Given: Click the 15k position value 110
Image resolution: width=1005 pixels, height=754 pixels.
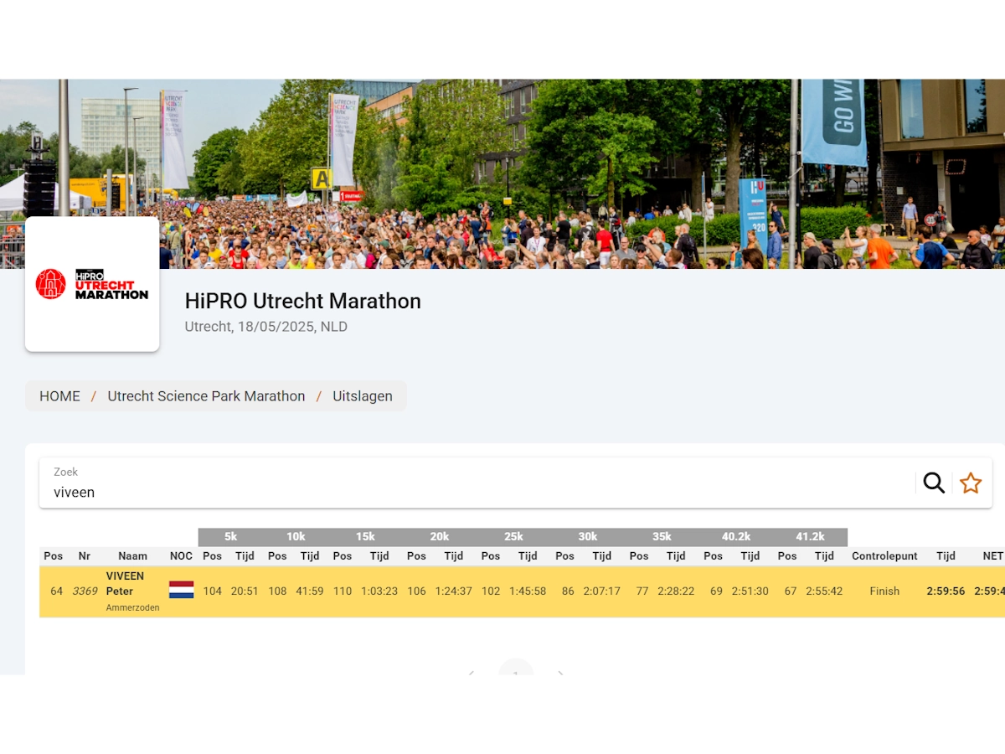Looking at the screenshot, I should 343,591.
